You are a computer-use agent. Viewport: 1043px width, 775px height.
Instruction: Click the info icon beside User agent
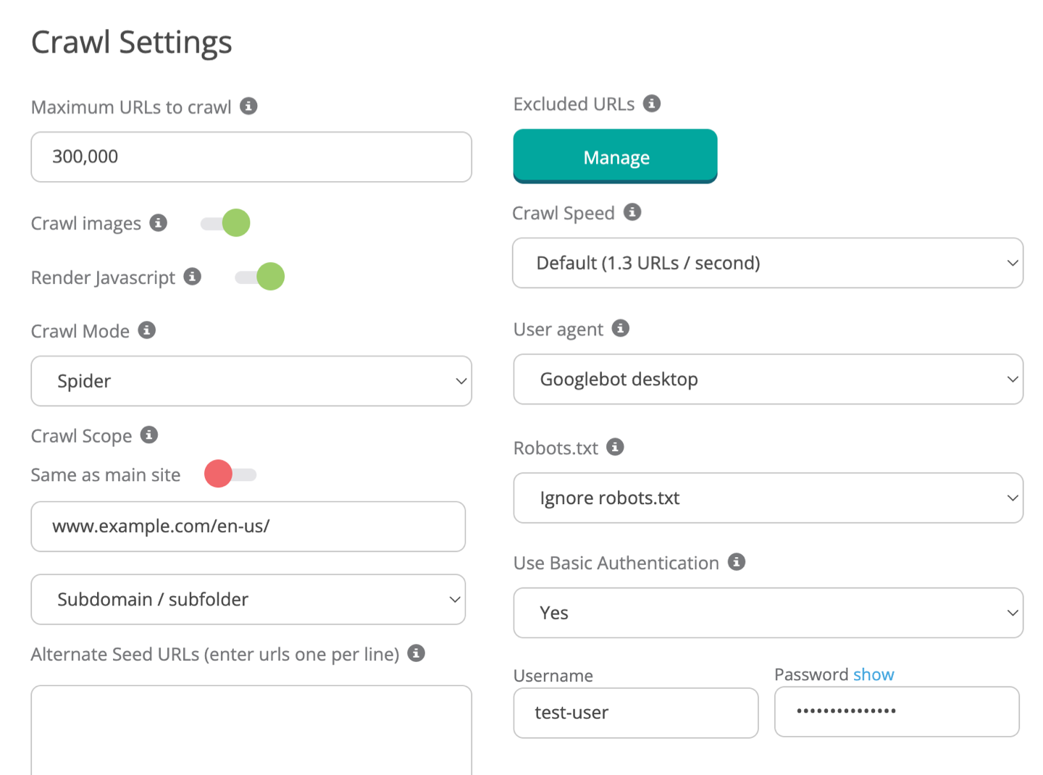pyautogui.click(x=620, y=328)
